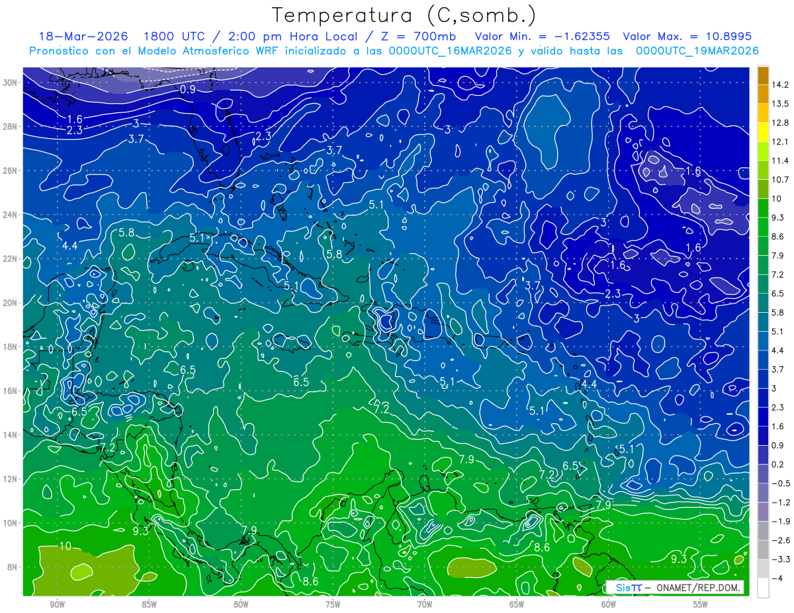Click the '80W' longitude axis label
Viewport: 794px width, 613px height.
[241, 605]
